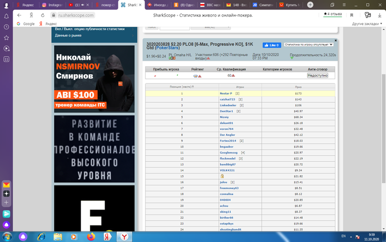Click the lock icon in position 15 row

(x=222, y=176)
